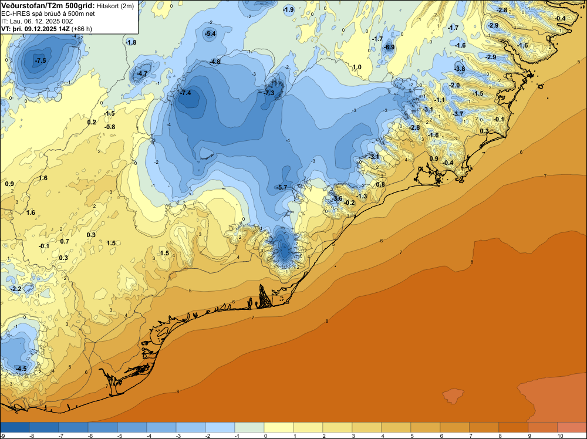The image size is (587, 439).
Task: Click the -0.8 temperature label
Action: pos(110,127)
